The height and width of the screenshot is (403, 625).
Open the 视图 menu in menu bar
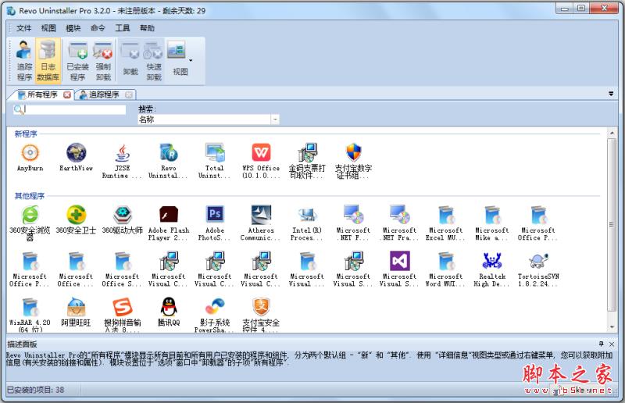[x=48, y=28]
